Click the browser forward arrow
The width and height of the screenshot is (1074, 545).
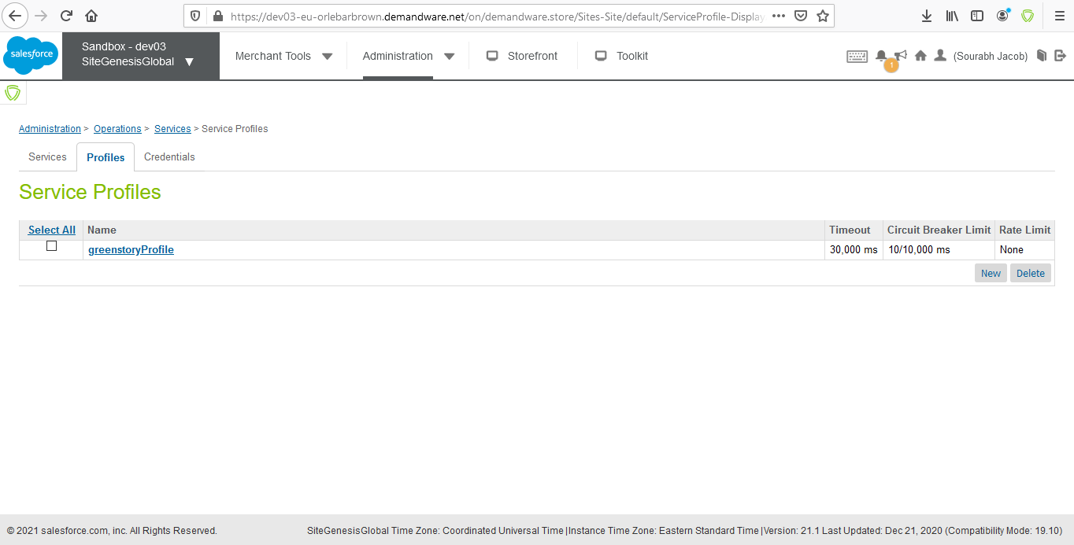(42, 16)
